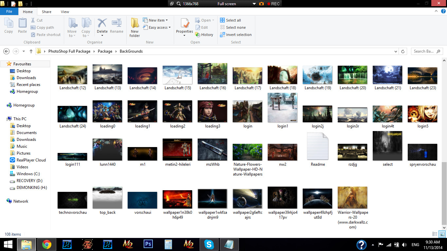Click Package in the address breadcrumb
The width and height of the screenshot is (447, 251).
(x=105, y=51)
